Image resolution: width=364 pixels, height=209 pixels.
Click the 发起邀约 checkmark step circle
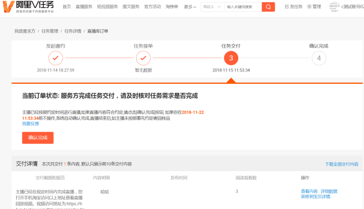pos(56,58)
